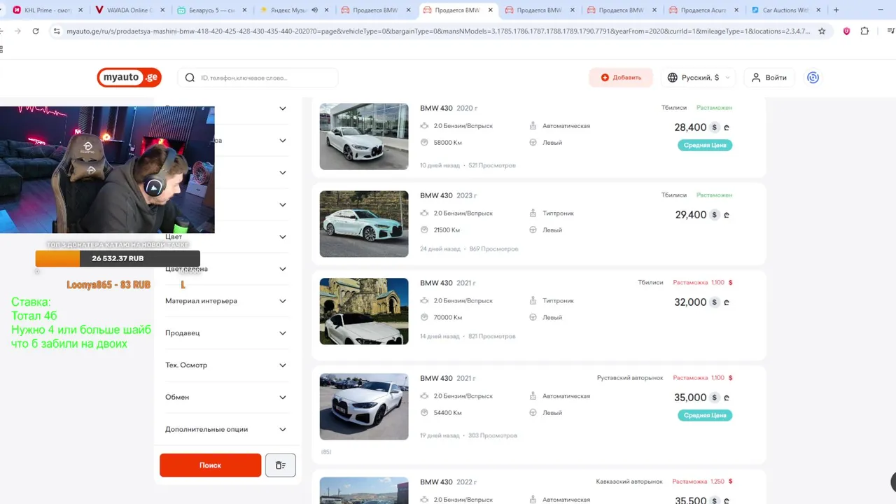Screen dimensions: 896x504
Task: Open the Brave shield icon in the toolbar
Action: click(x=846, y=31)
